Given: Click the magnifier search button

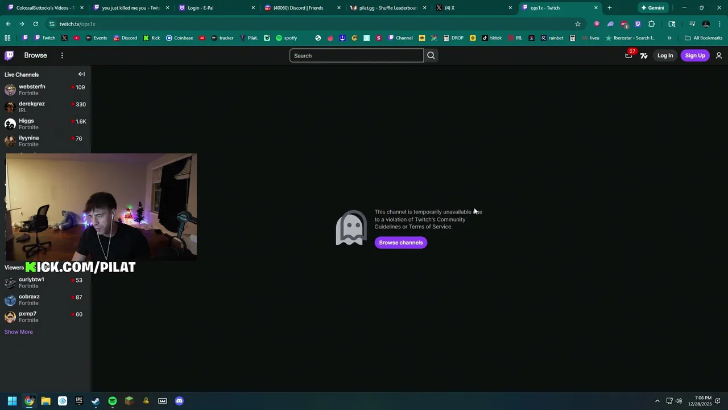Looking at the screenshot, I should [x=431, y=55].
